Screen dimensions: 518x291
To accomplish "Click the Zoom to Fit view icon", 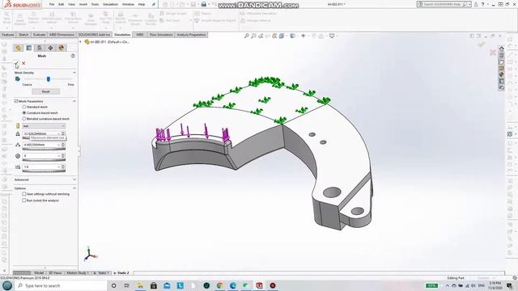I will pyautogui.click(x=246, y=36).
